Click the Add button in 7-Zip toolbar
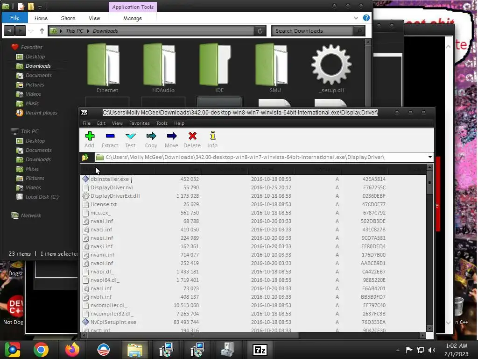This screenshot has width=478, height=359. tap(90, 139)
